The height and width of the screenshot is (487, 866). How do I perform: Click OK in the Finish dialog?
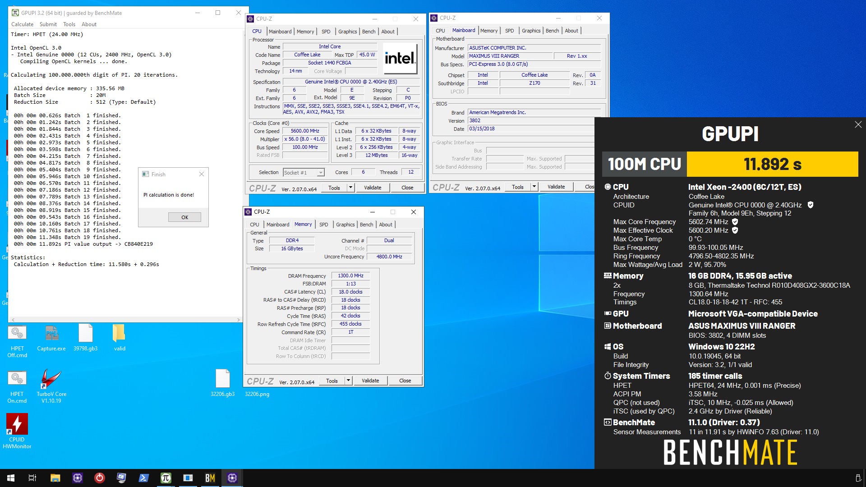pos(185,217)
